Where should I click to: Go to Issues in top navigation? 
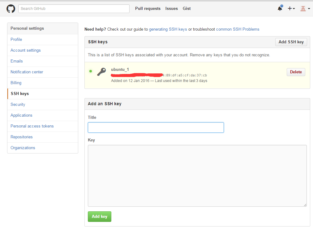coord(172,9)
